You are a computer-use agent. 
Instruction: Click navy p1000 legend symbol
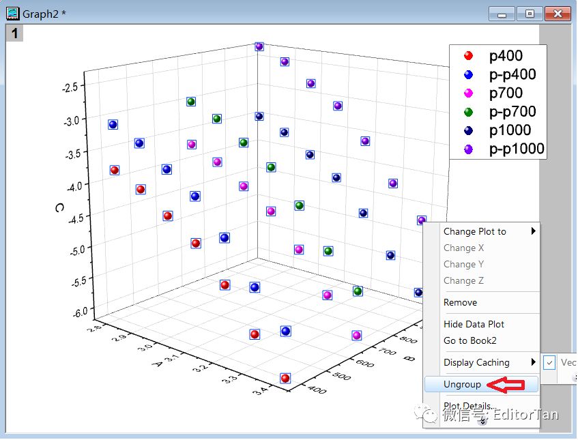pos(468,130)
